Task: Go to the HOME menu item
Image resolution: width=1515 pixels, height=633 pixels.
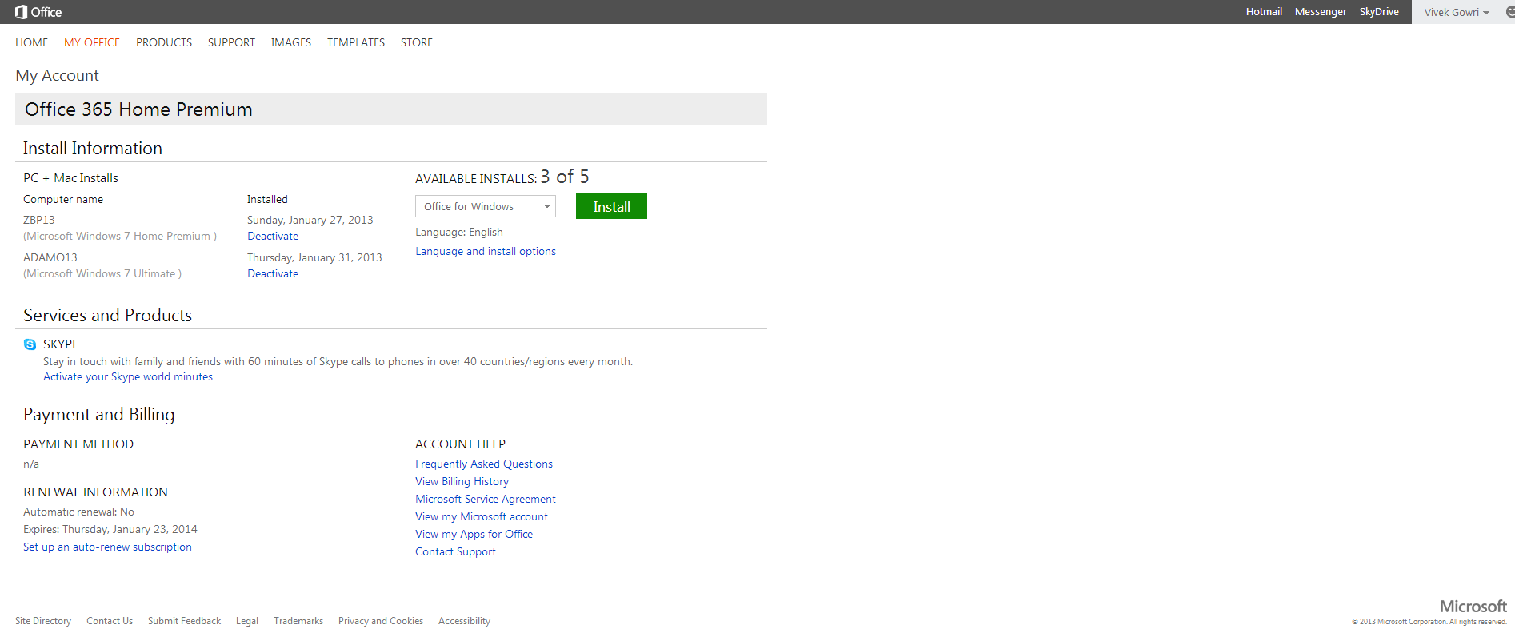Action: [x=32, y=42]
